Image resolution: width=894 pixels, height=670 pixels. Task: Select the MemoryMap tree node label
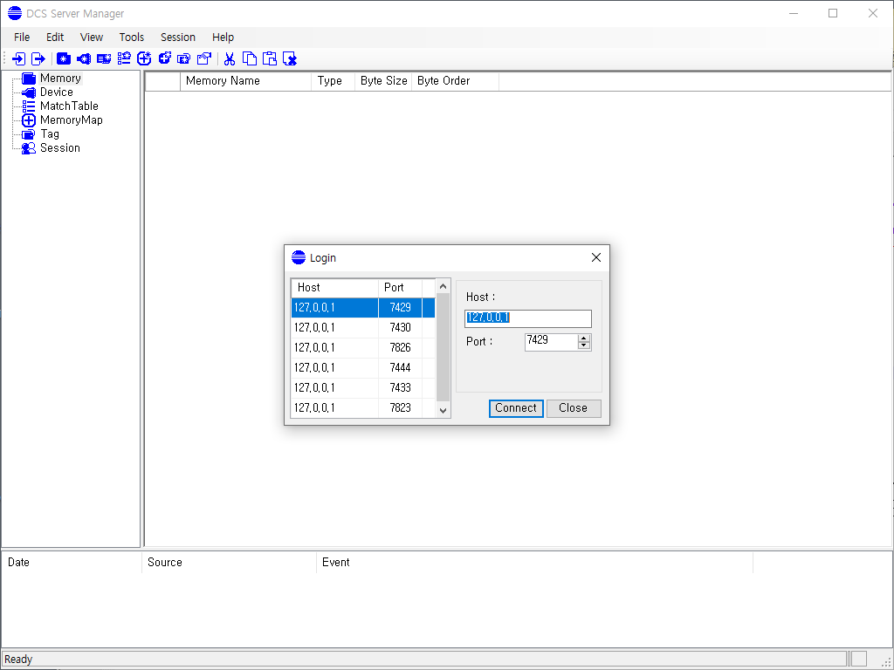[72, 120]
